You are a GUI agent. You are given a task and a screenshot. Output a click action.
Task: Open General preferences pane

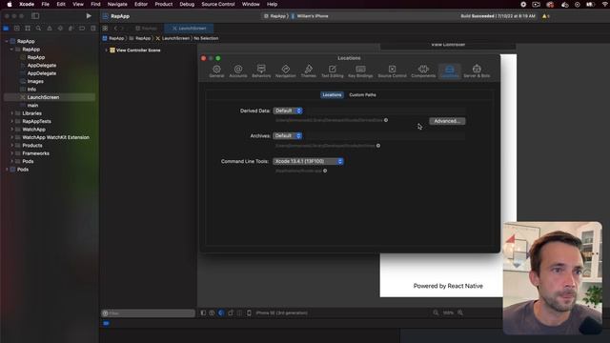pos(216,71)
